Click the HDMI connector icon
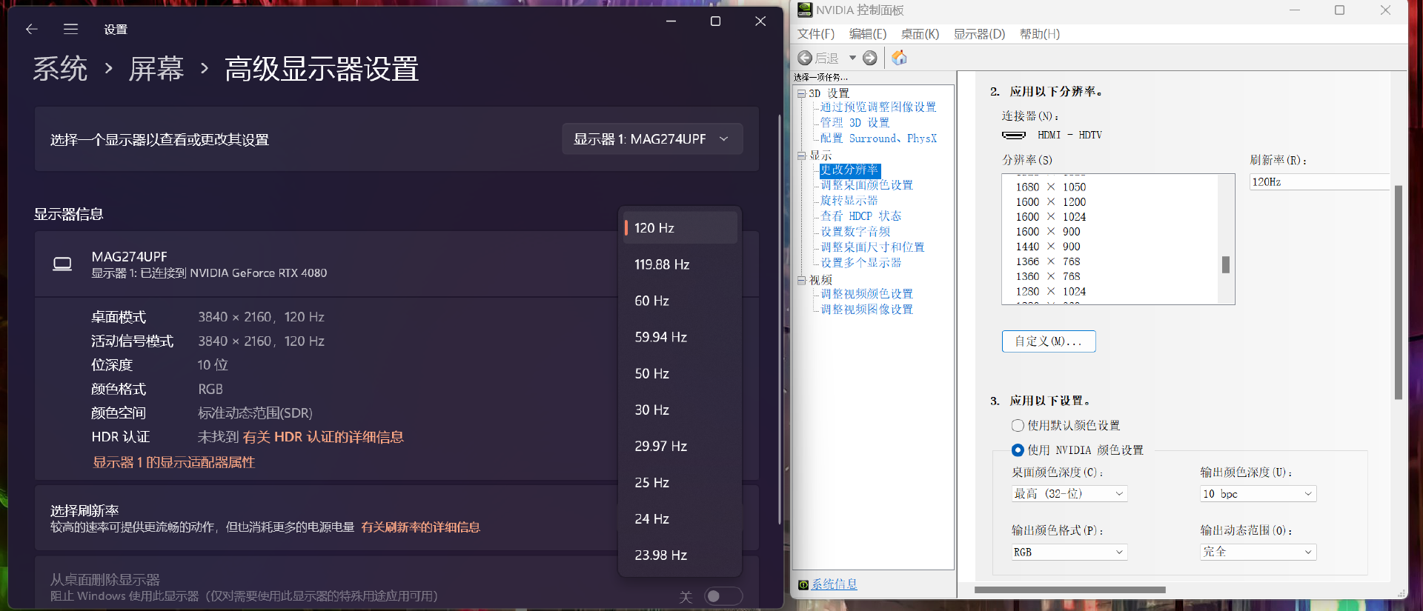 (x=1014, y=135)
